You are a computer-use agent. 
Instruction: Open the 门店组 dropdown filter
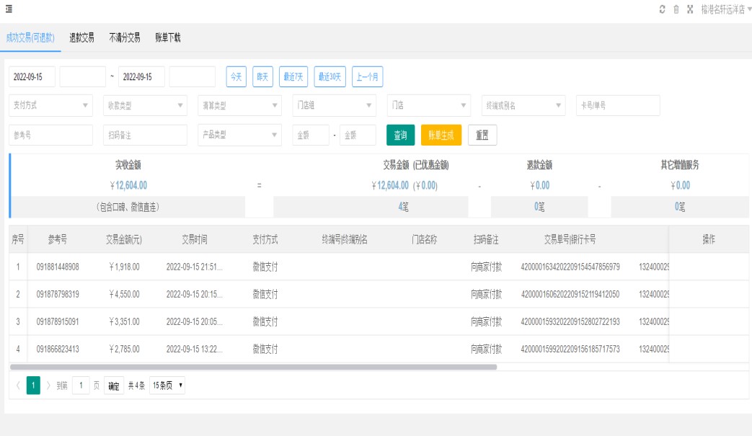[x=335, y=106]
